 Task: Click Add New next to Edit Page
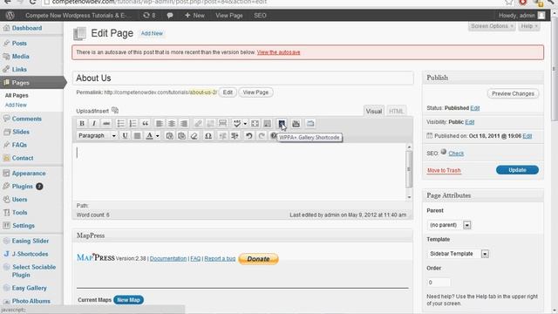point(152,33)
